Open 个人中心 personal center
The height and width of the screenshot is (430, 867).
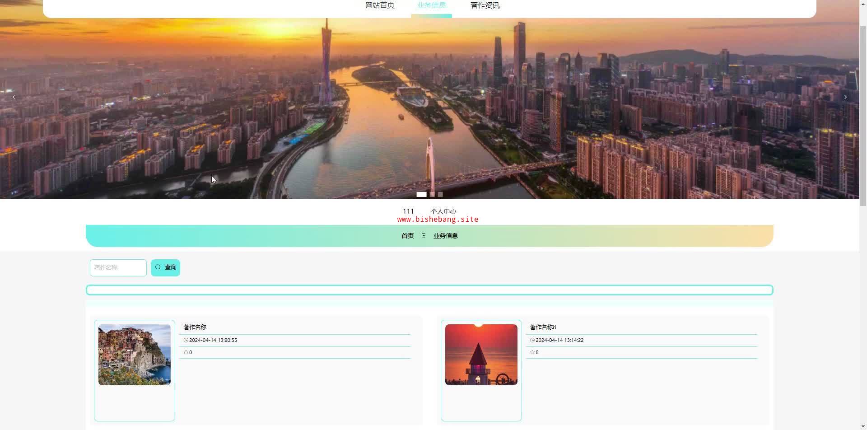pyautogui.click(x=443, y=211)
